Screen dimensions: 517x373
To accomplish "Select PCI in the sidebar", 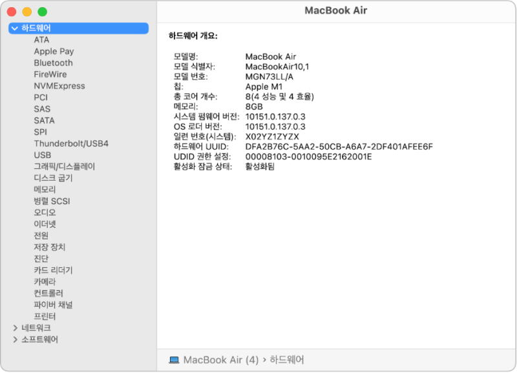I will tap(41, 97).
